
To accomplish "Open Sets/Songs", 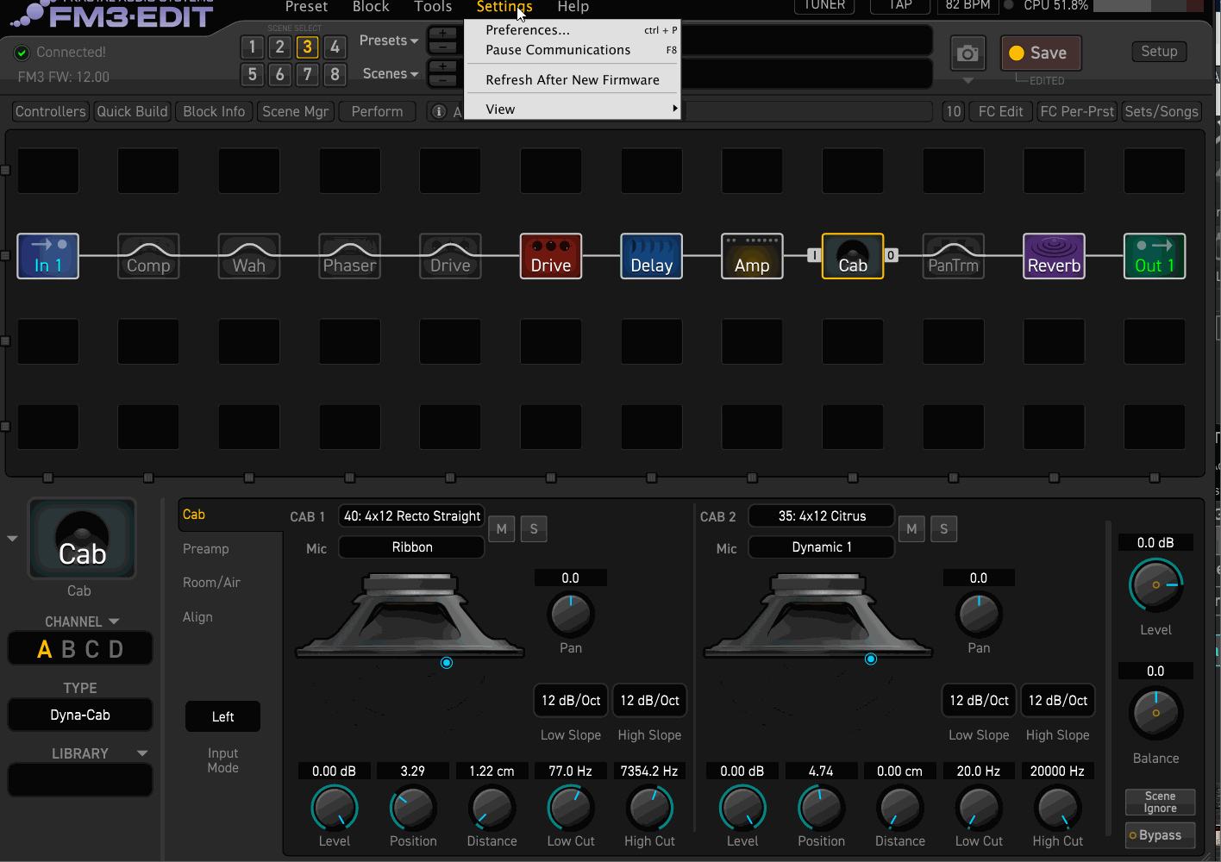I will point(1162,111).
